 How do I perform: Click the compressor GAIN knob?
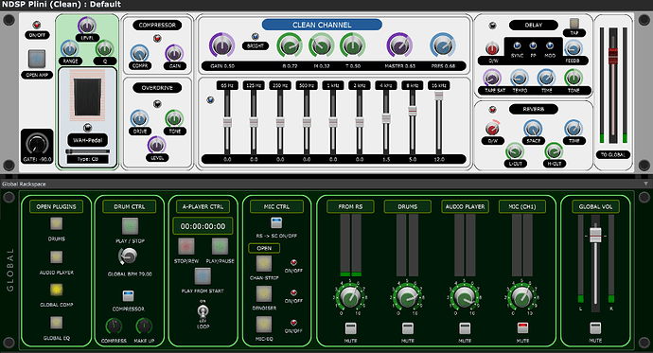174,53
